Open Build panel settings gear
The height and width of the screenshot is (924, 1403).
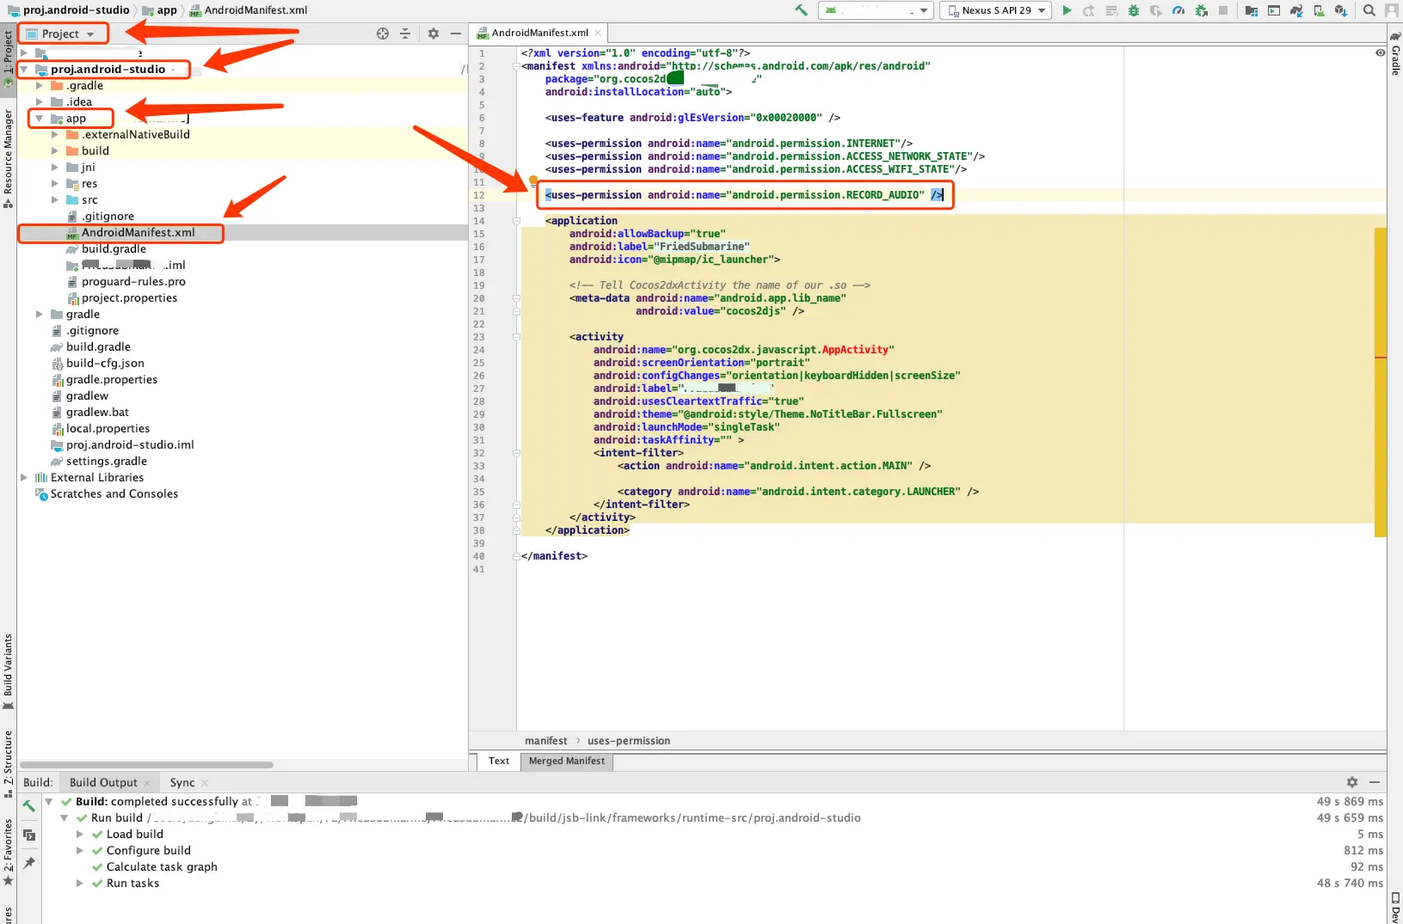1352,782
